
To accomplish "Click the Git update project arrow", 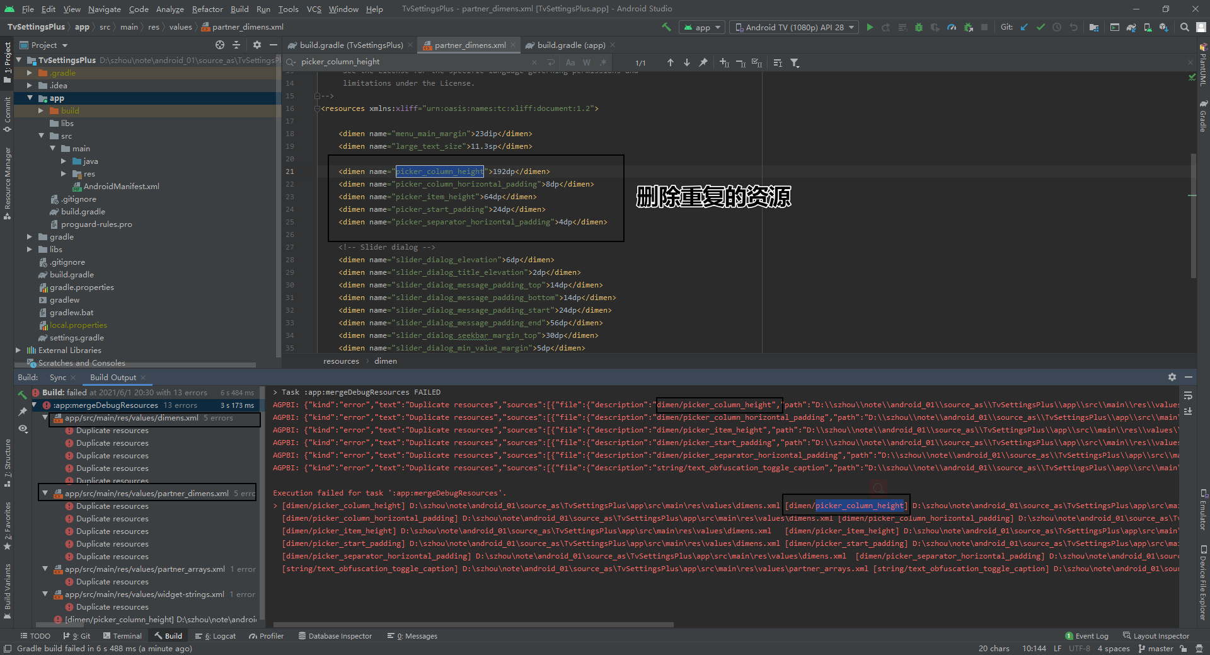I will (1024, 27).
